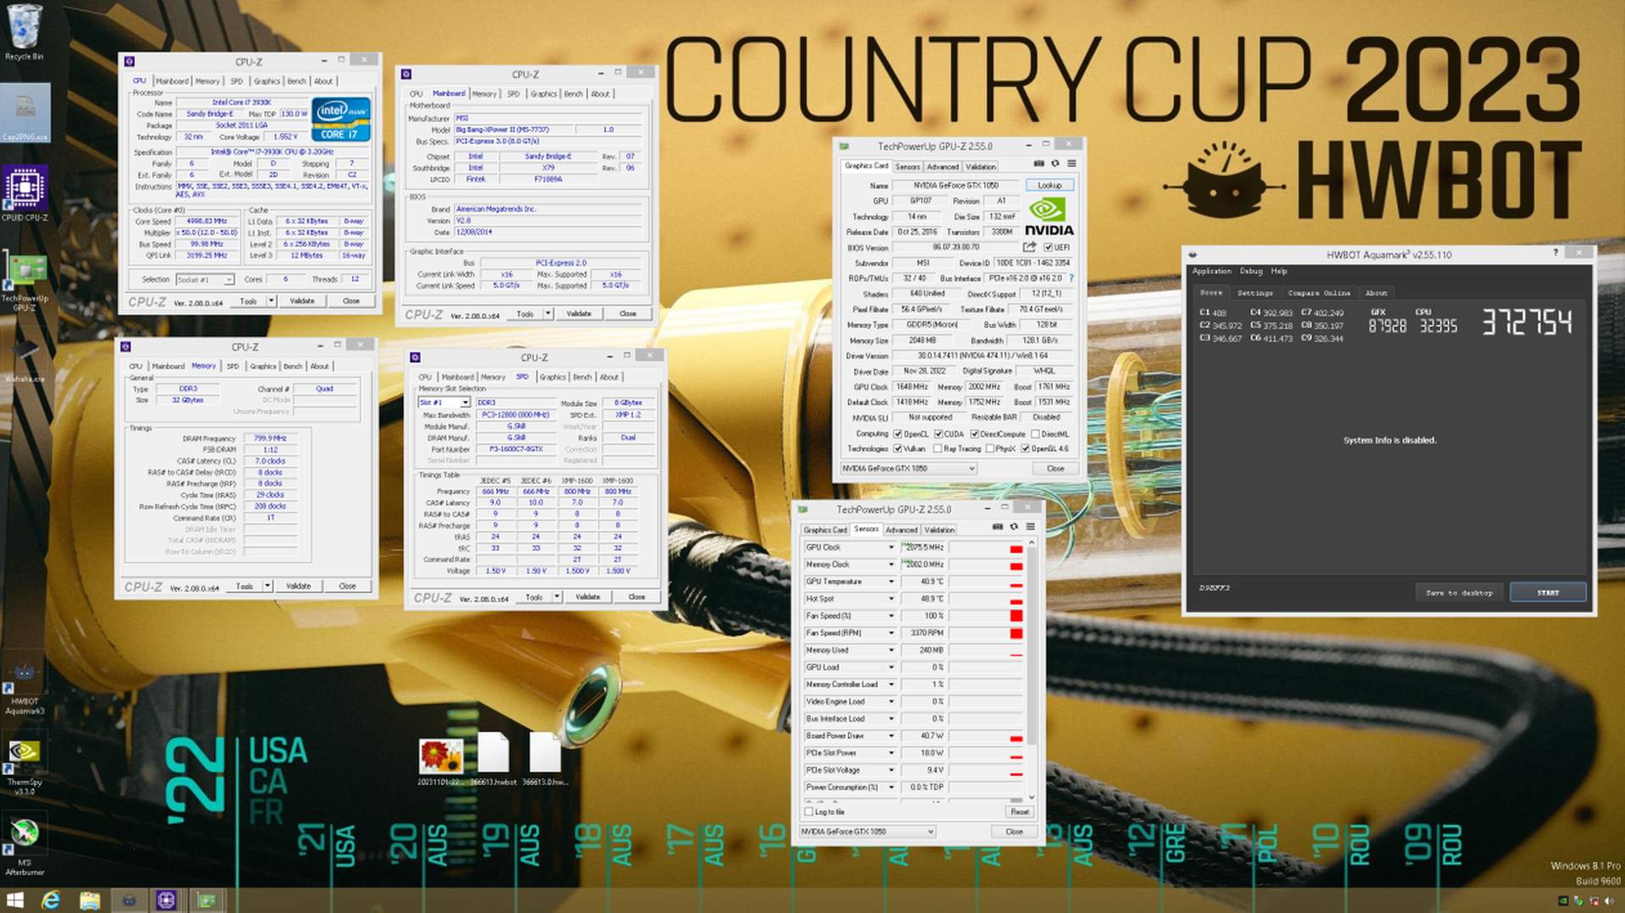Click the refresh icon in GPU-Z Sensors window
This screenshot has height=913, width=1625.
pyautogui.click(x=1014, y=527)
